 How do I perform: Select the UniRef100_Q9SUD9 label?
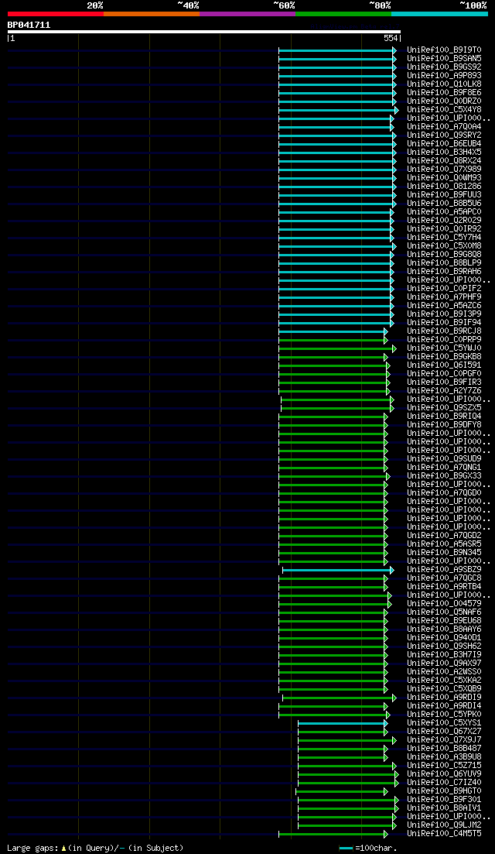(444, 458)
